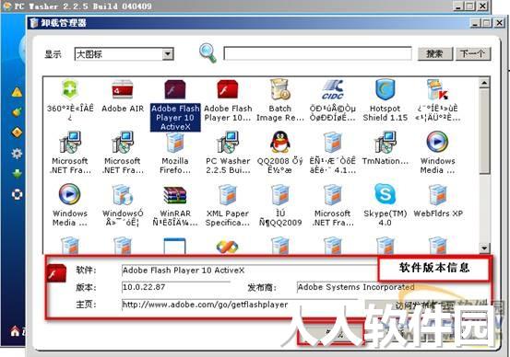Screen dimensions: 510x357
Task: Select the CIDC program icon
Action: click(332, 89)
